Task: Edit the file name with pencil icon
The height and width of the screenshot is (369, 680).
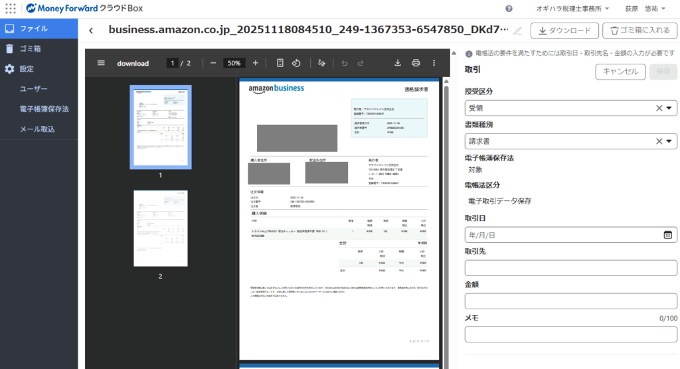Action: point(518,31)
